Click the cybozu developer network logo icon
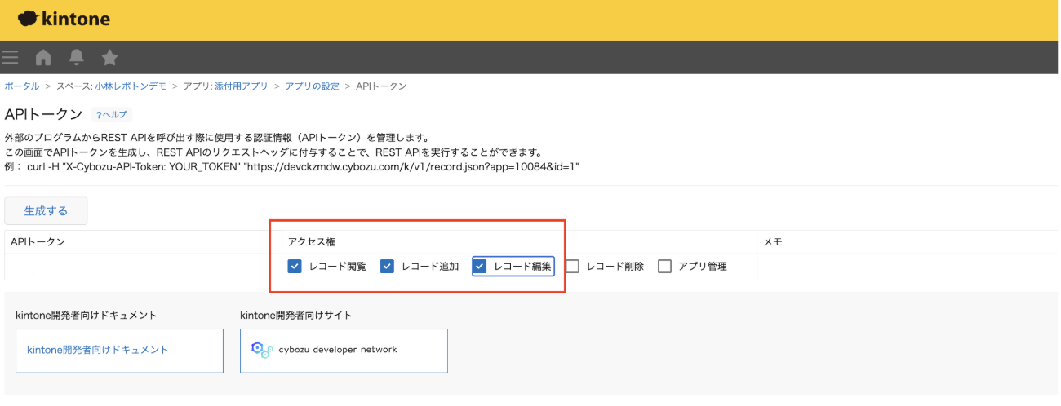The width and height of the screenshot is (1061, 406). coord(260,350)
